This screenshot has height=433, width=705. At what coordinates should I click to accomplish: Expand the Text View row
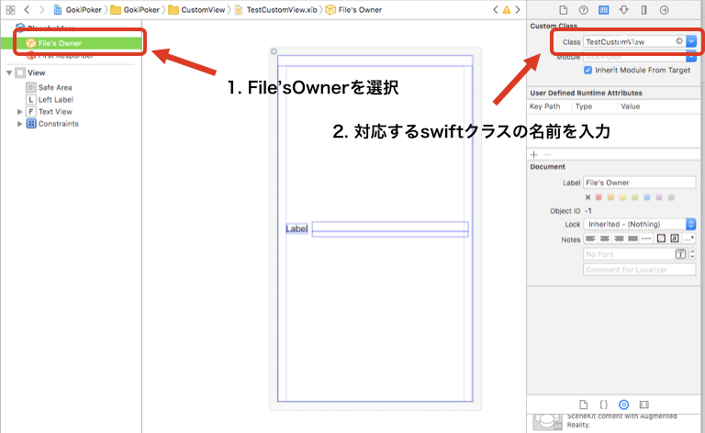[19, 111]
